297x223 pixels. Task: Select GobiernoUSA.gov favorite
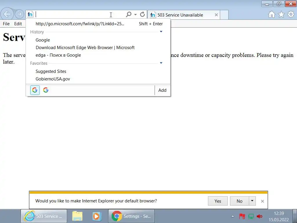point(98,79)
